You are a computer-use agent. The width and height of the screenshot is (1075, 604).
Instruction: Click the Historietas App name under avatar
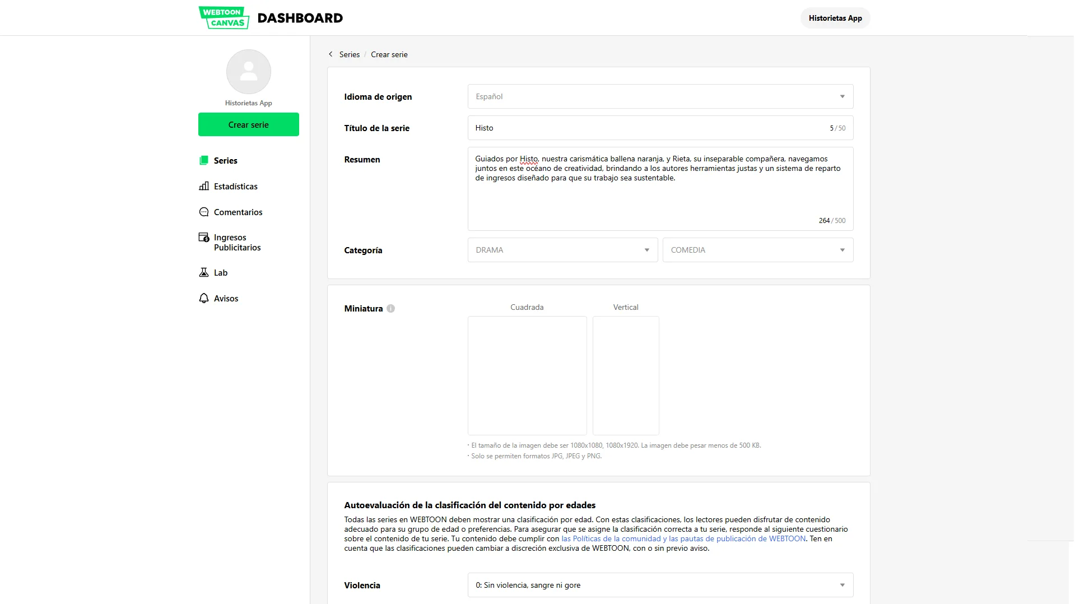click(249, 103)
